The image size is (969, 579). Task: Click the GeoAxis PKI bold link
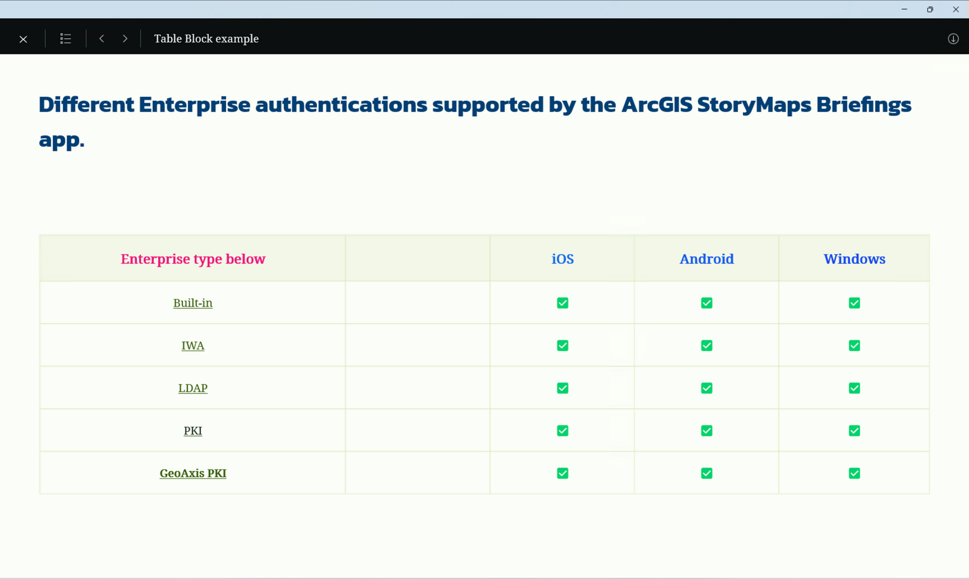point(193,473)
